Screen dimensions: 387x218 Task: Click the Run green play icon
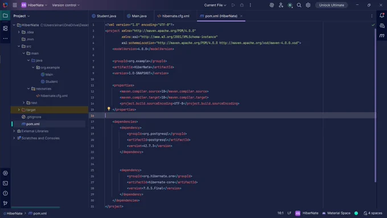click(233, 5)
